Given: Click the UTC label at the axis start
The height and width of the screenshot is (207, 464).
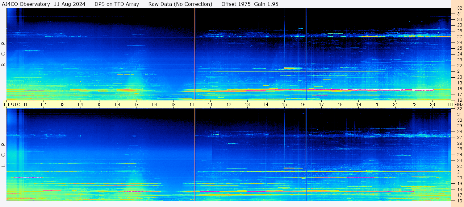Looking at the screenshot, I should [x=16, y=104].
